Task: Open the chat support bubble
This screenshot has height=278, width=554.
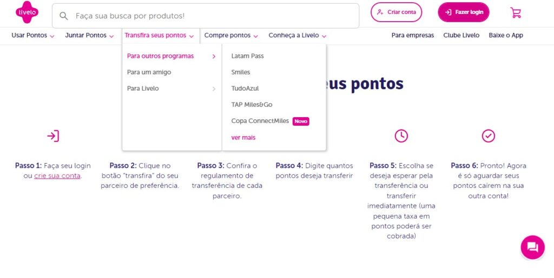Action: click(x=532, y=247)
